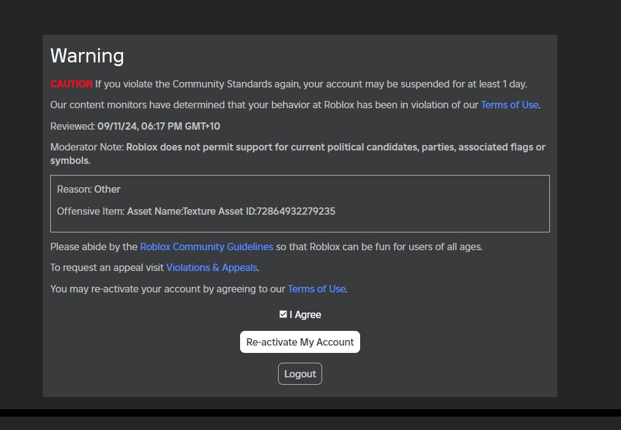621x430 pixels.
Task: Click the Reason: Other text
Action: click(89, 189)
